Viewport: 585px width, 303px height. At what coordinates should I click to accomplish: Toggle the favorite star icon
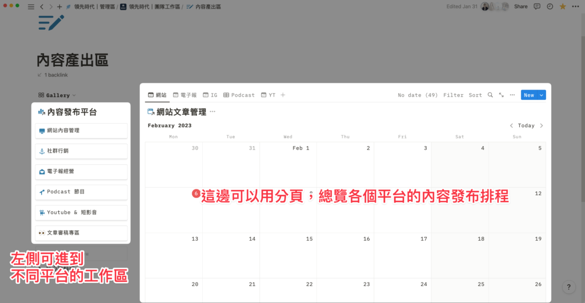pos(563,6)
